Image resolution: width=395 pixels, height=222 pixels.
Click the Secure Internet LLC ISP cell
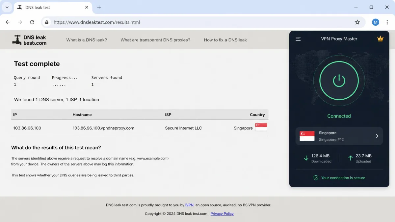coord(183,128)
